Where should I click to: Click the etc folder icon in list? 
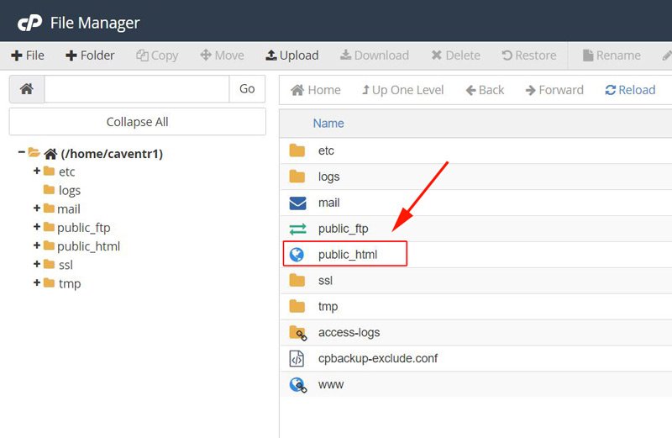297,150
